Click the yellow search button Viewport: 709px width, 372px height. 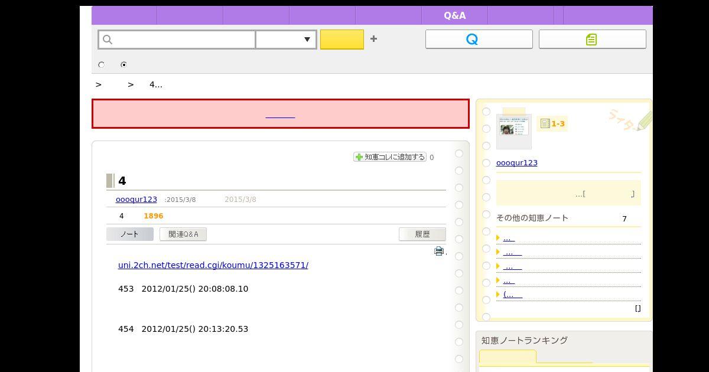pyautogui.click(x=342, y=40)
